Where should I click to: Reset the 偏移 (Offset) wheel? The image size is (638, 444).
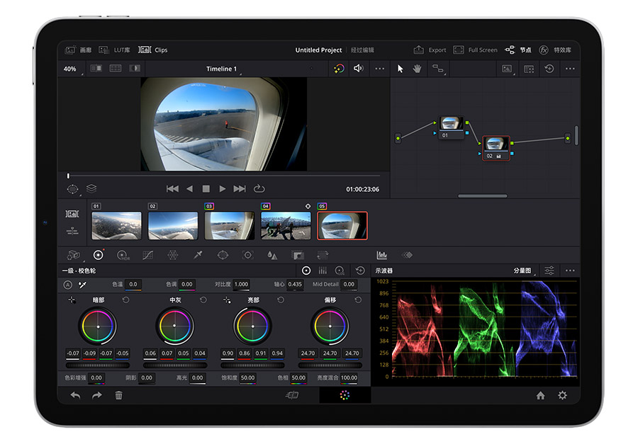pos(358,300)
